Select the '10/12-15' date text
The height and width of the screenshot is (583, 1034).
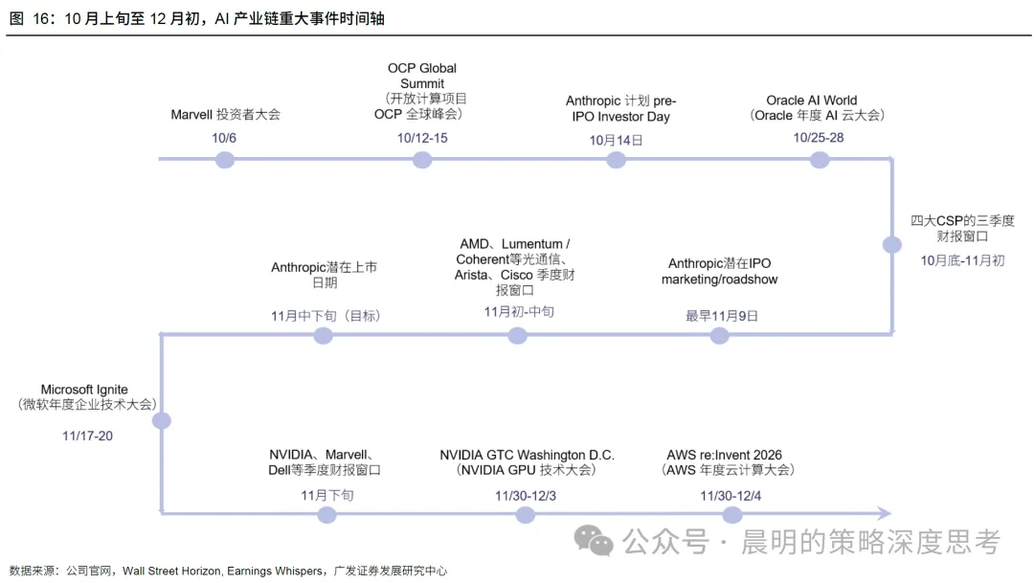coord(422,138)
